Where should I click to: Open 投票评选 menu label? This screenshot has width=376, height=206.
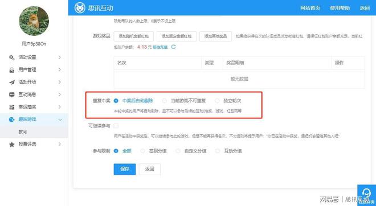coord(27,144)
